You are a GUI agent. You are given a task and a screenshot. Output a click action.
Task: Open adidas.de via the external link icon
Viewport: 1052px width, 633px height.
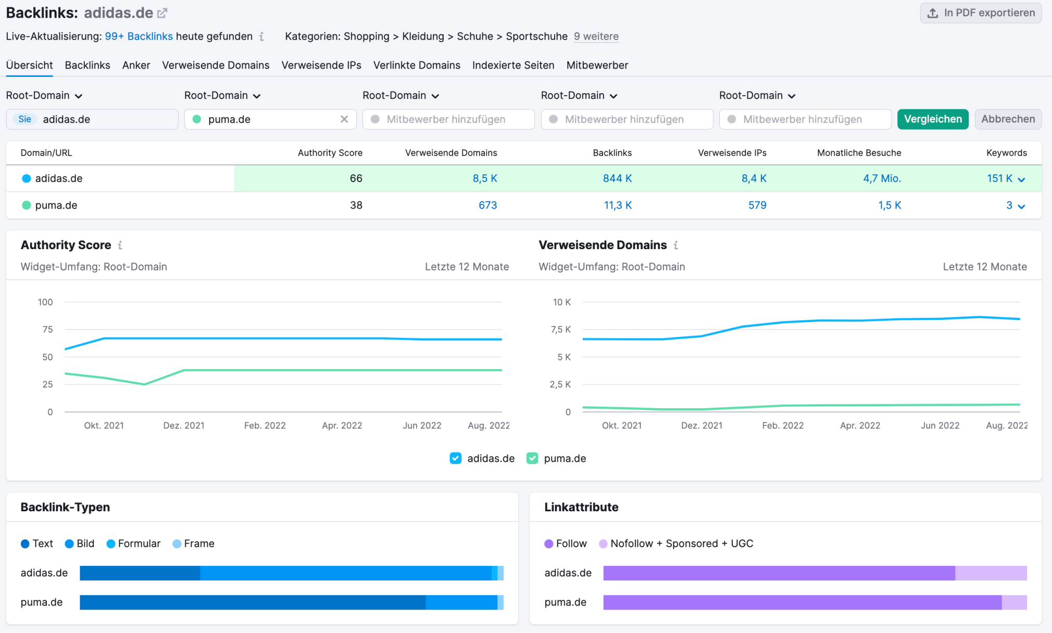[x=161, y=12]
